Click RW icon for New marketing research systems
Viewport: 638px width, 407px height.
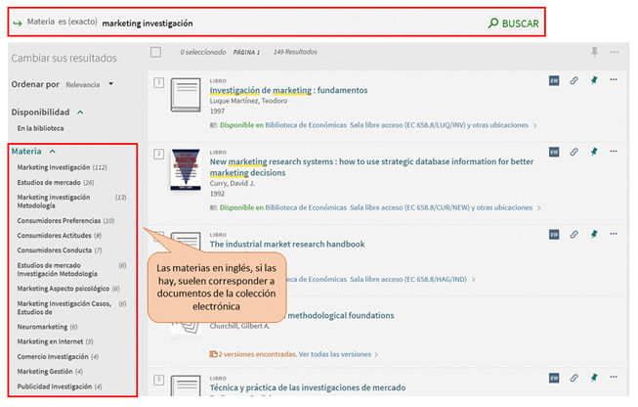coord(554,152)
